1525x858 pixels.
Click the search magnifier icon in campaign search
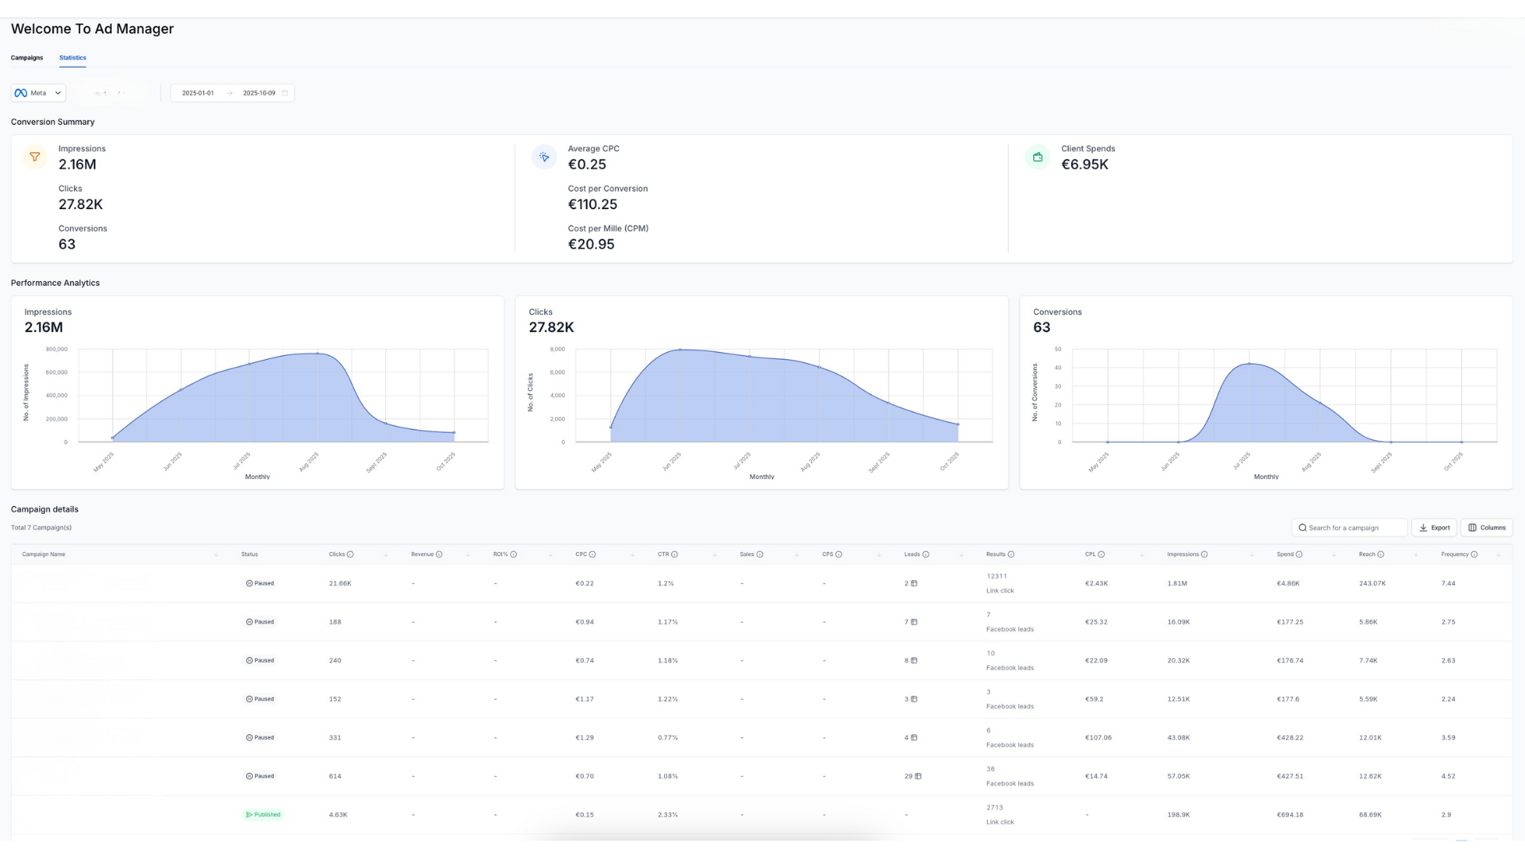(x=1303, y=528)
